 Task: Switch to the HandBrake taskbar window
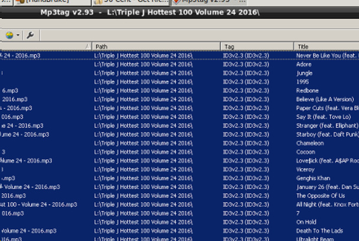point(52,2)
